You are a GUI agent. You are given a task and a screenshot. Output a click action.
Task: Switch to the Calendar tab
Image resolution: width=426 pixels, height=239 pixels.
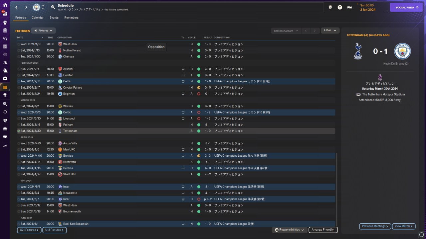point(38,18)
